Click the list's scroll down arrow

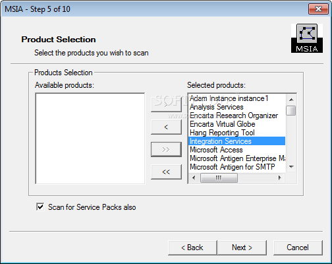click(x=291, y=167)
